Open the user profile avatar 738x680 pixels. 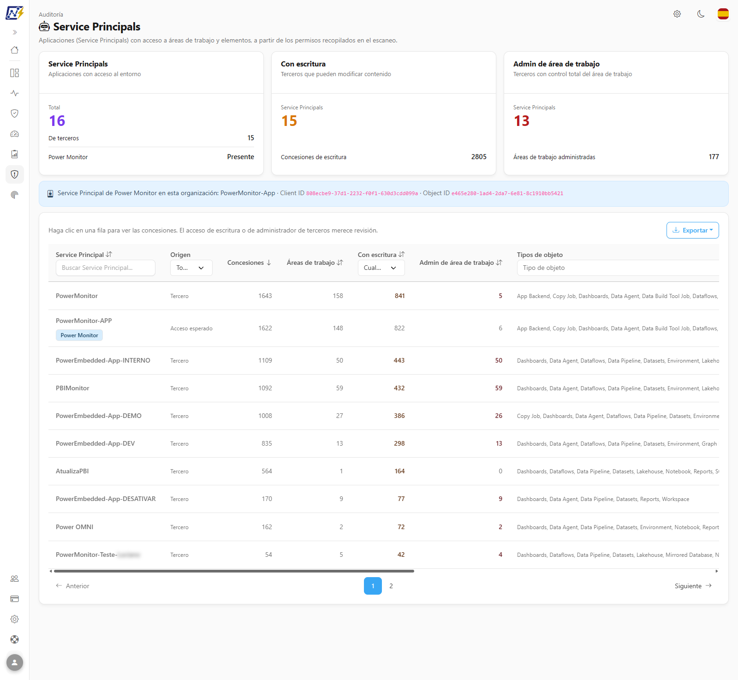click(x=15, y=662)
